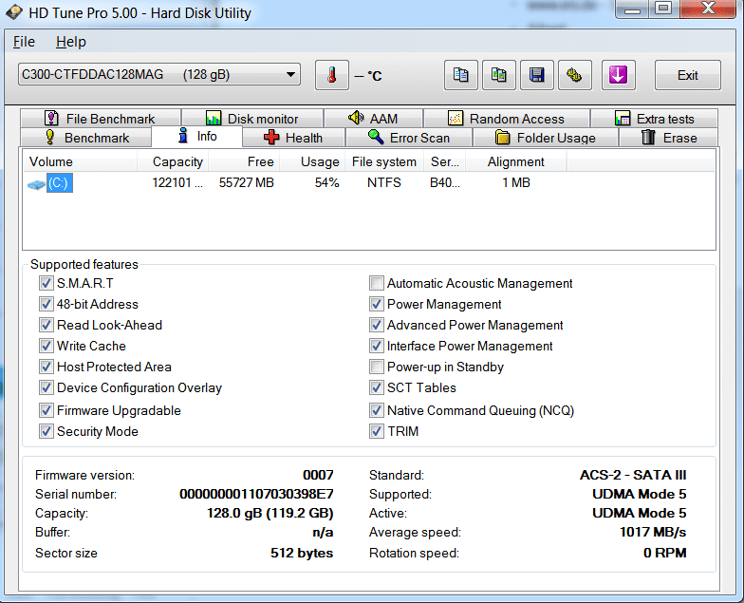Toggle the Write Cache checkbox
744x603 pixels.
46,346
